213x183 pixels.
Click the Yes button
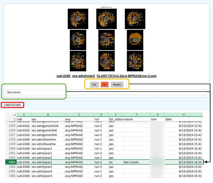pyautogui.click(x=94, y=84)
